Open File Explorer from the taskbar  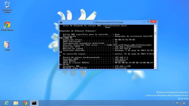pyautogui.click(x=16, y=103)
